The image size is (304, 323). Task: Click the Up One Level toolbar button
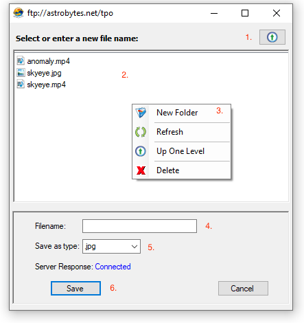click(x=272, y=37)
